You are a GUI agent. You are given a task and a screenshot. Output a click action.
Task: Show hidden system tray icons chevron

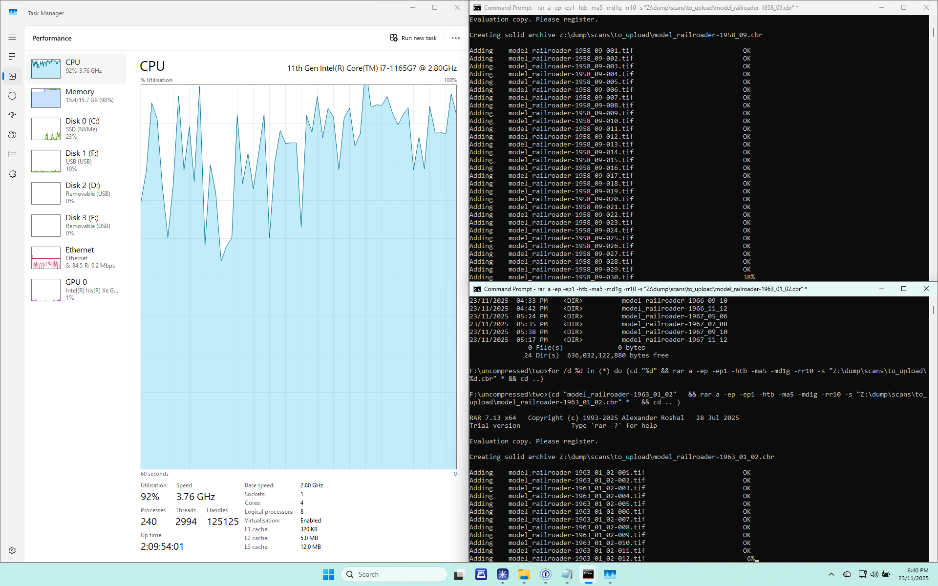[x=831, y=574]
